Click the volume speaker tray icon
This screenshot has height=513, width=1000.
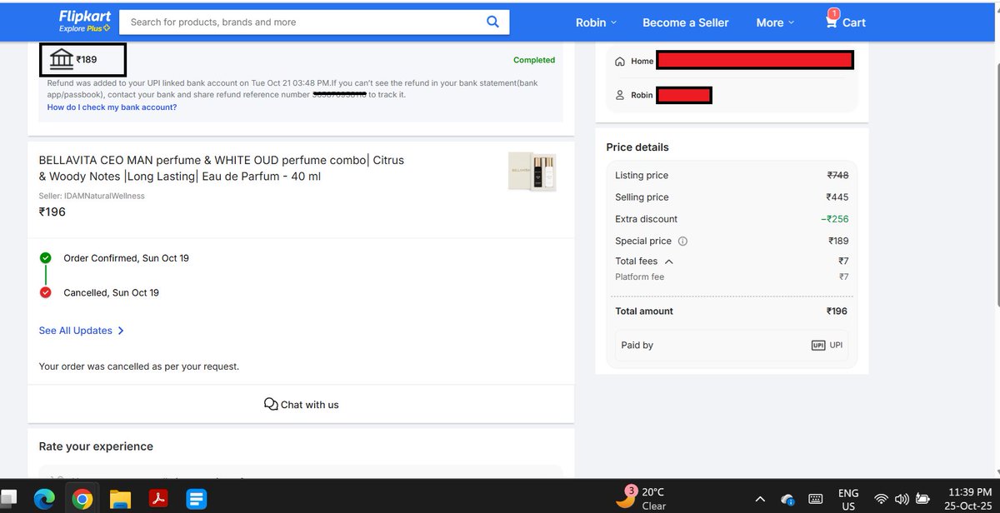click(902, 499)
